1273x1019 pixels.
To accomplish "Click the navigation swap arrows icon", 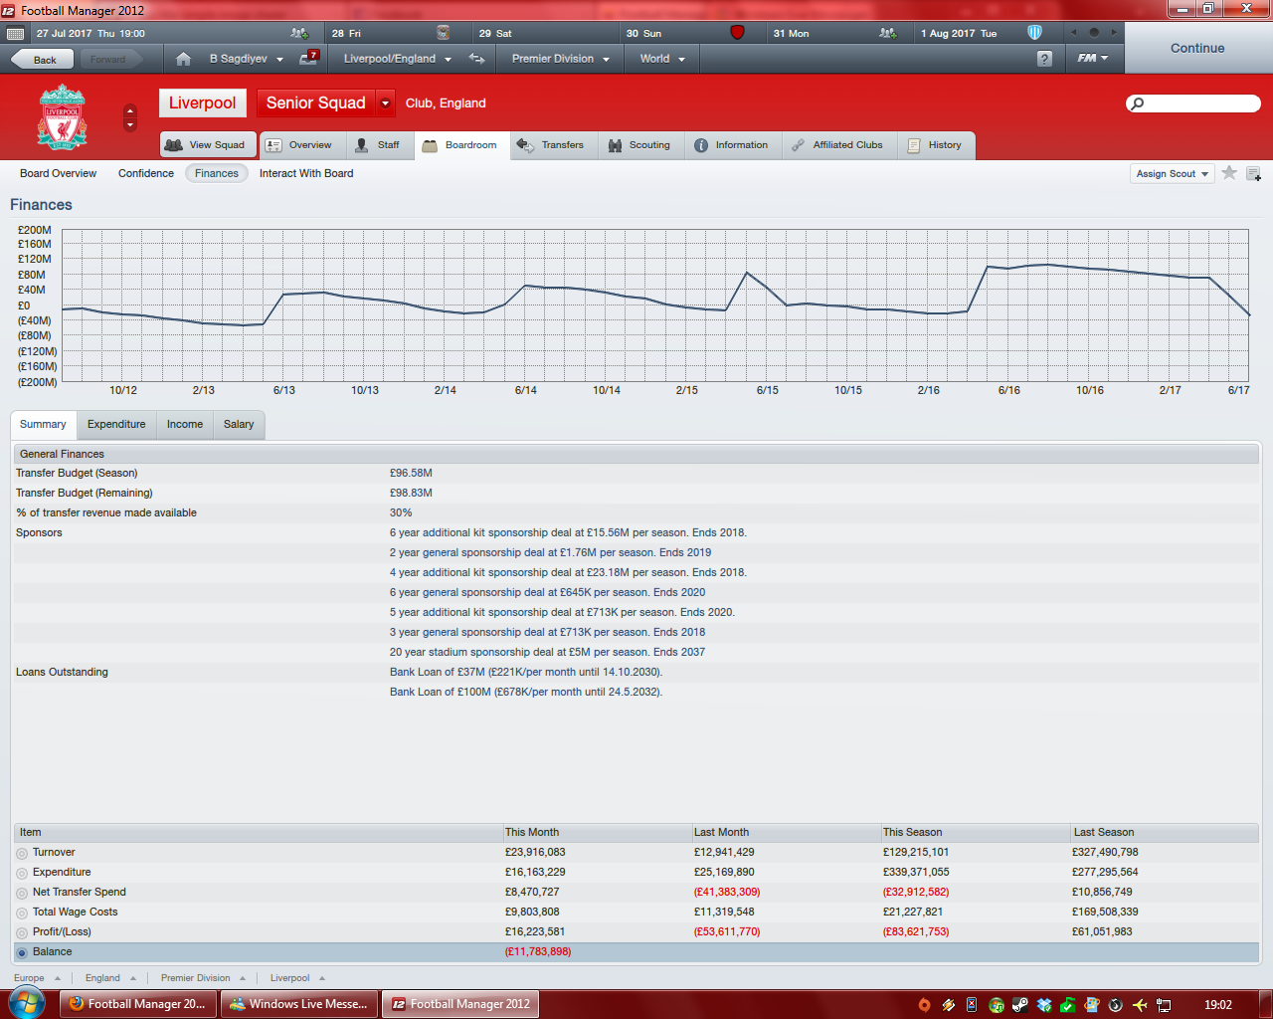I will click(477, 59).
